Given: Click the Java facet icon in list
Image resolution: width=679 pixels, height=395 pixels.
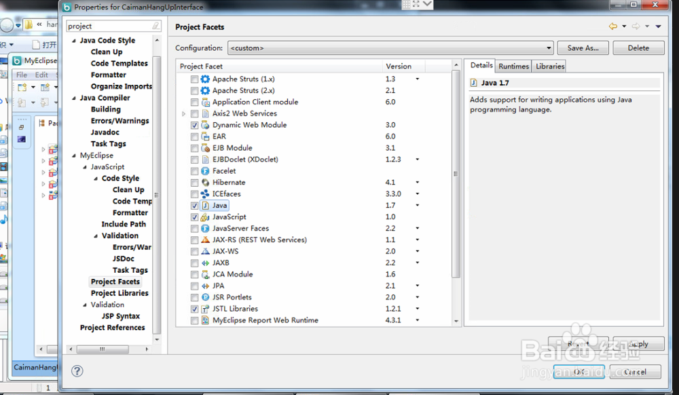Looking at the screenshot, I should coord(205,206).
